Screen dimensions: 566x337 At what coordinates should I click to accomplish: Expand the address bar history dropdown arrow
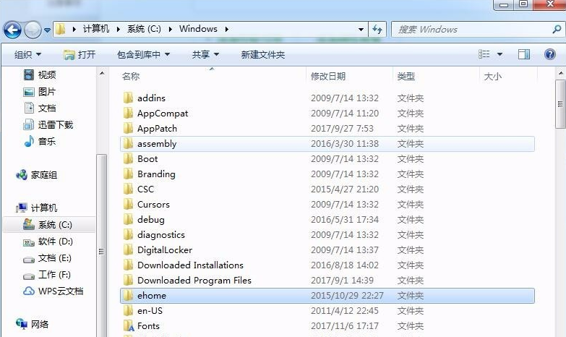(361, 30)
